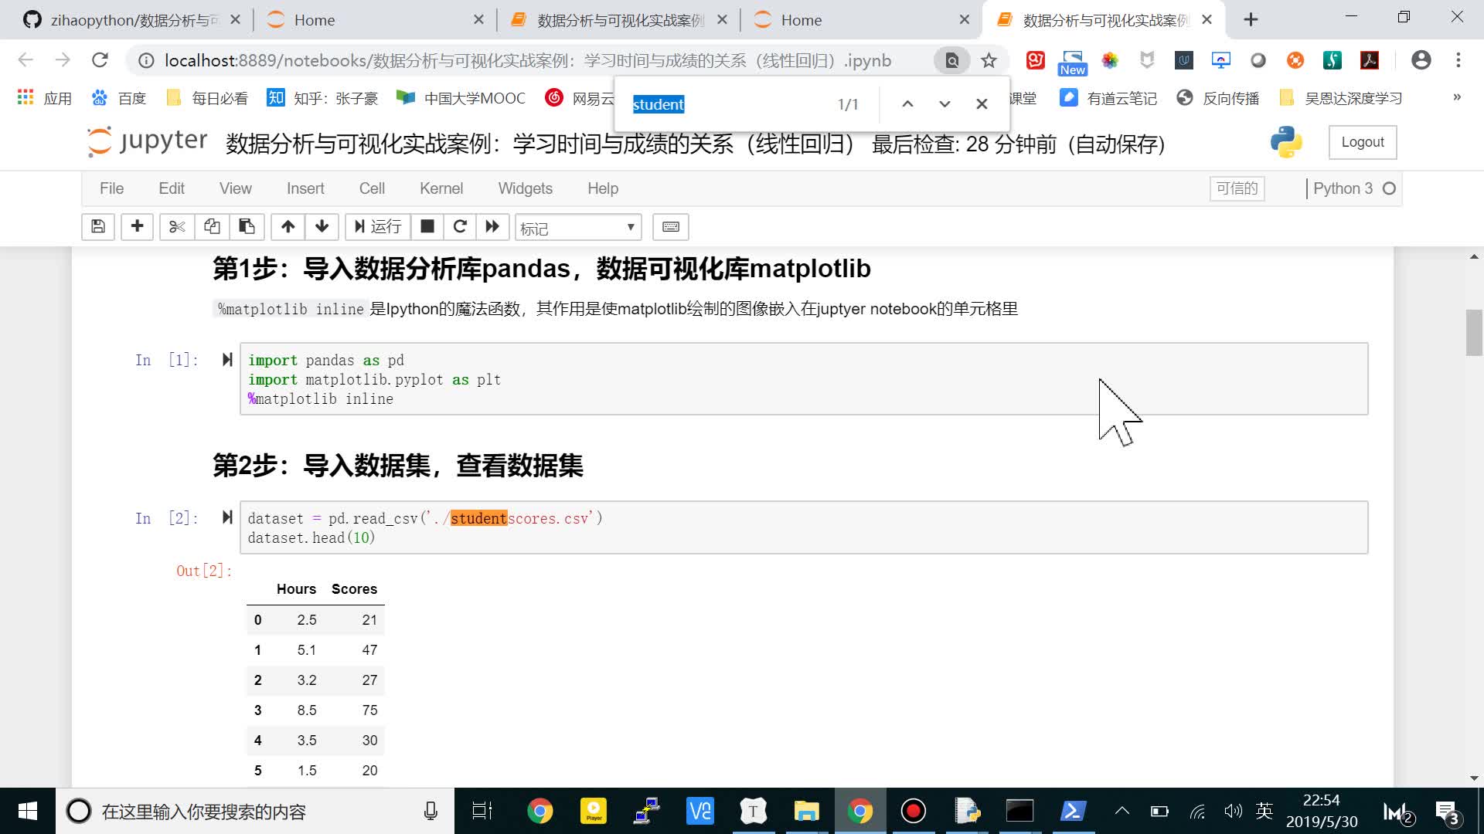Move the selected cell up with arrow icon

click(288, 226)
